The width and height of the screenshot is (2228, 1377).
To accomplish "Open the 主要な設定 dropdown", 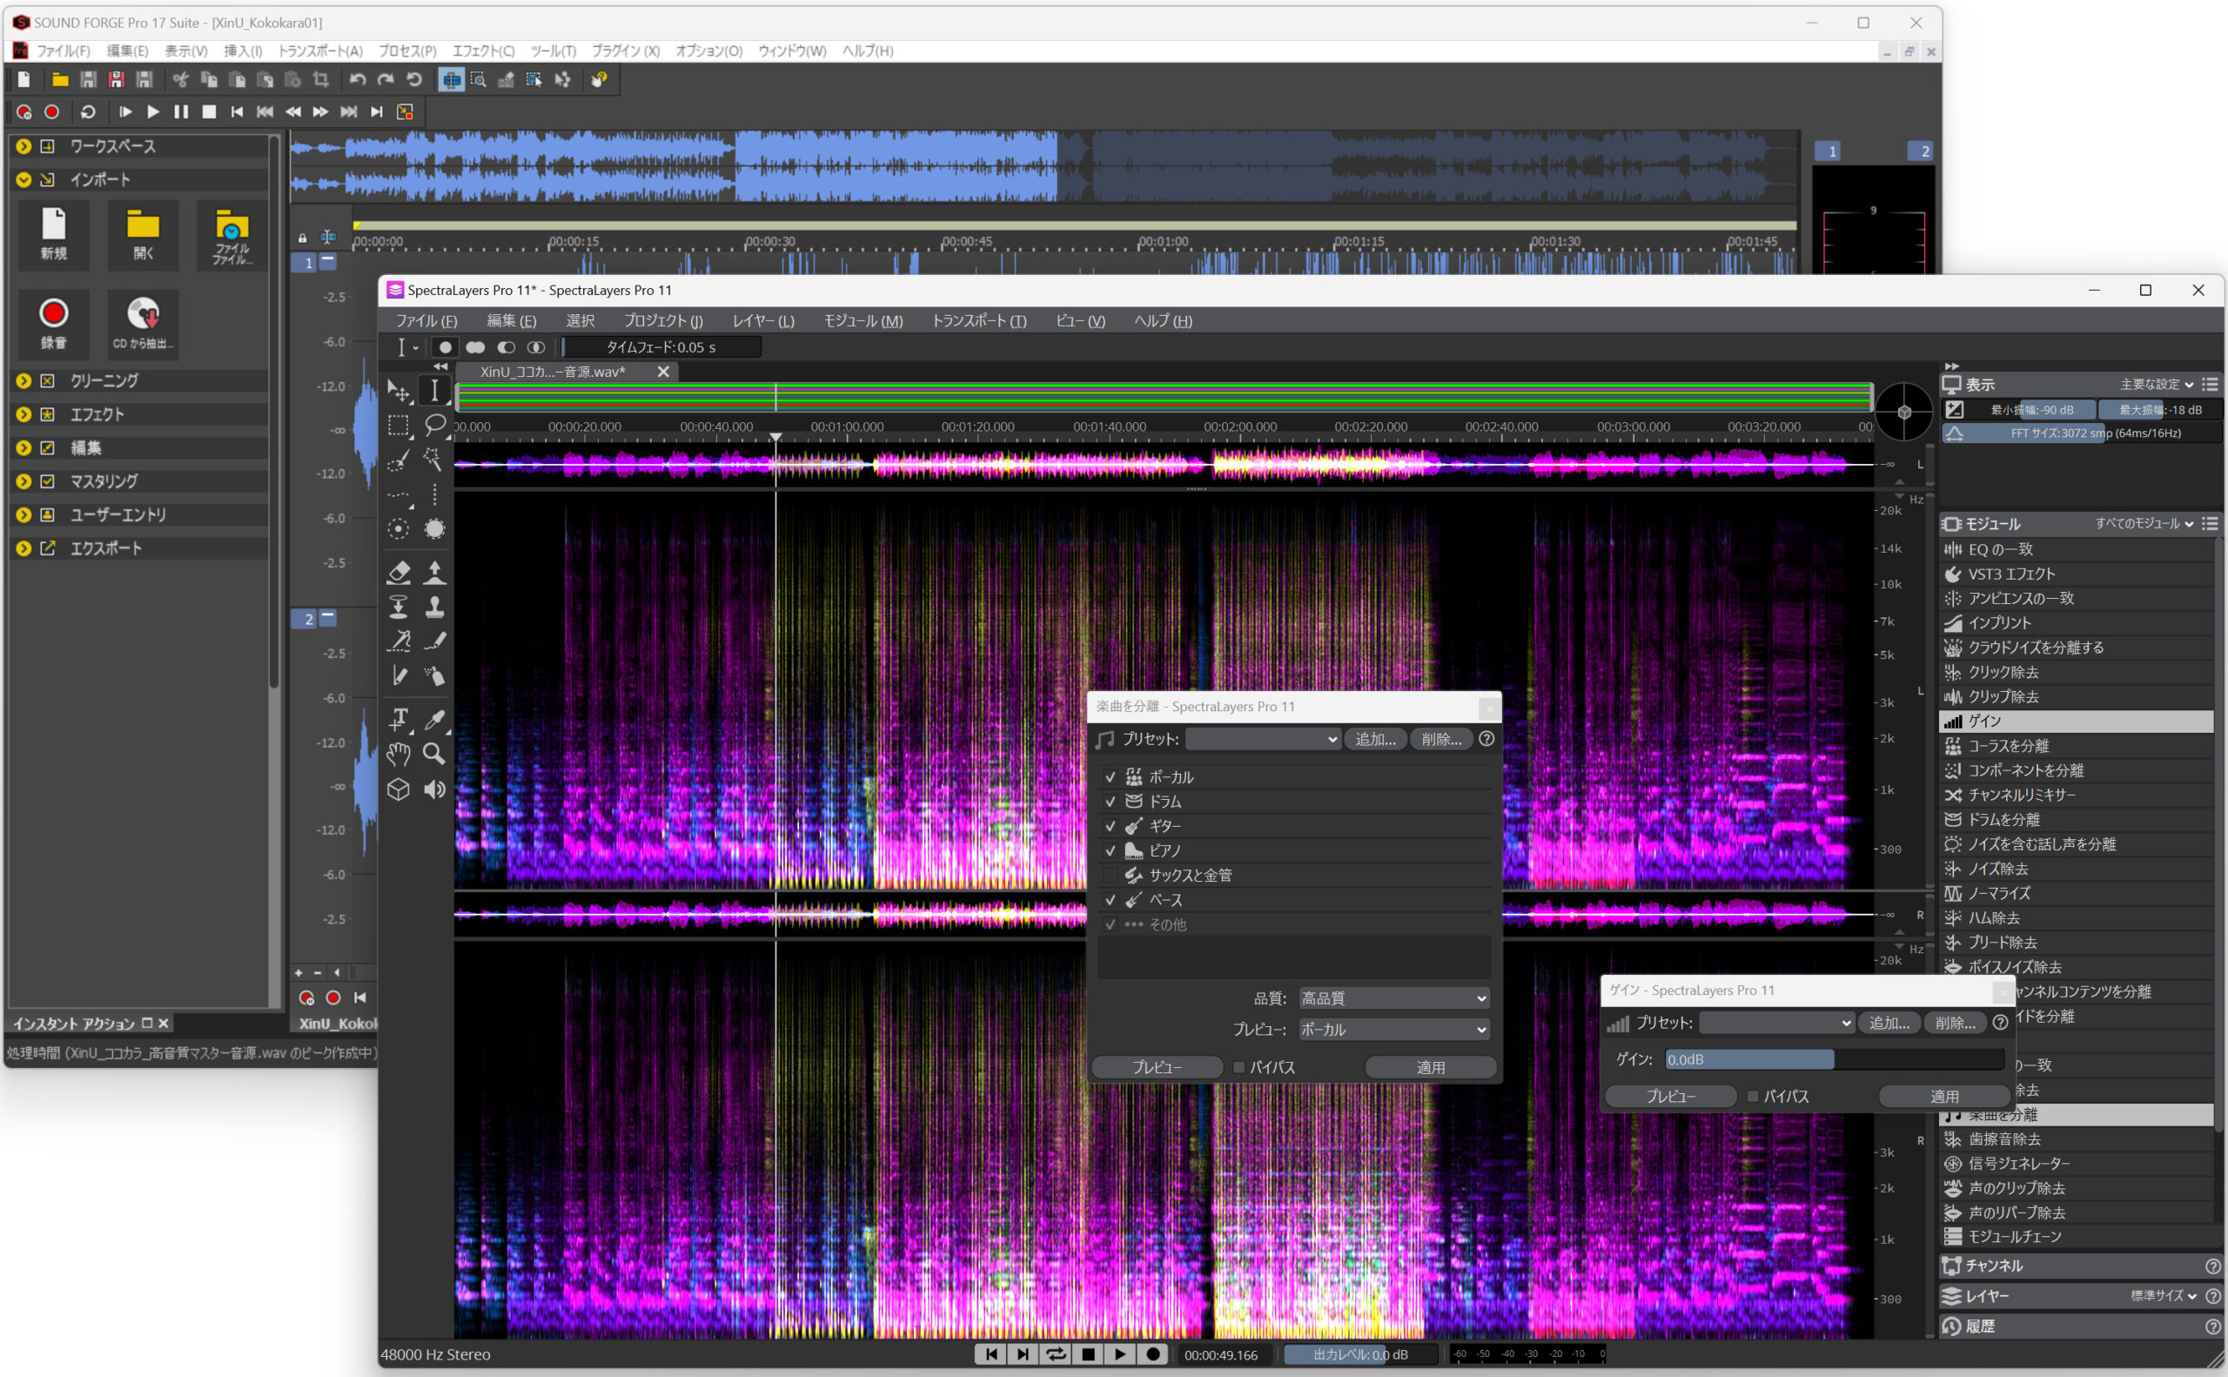I will tap(2157, 385).
